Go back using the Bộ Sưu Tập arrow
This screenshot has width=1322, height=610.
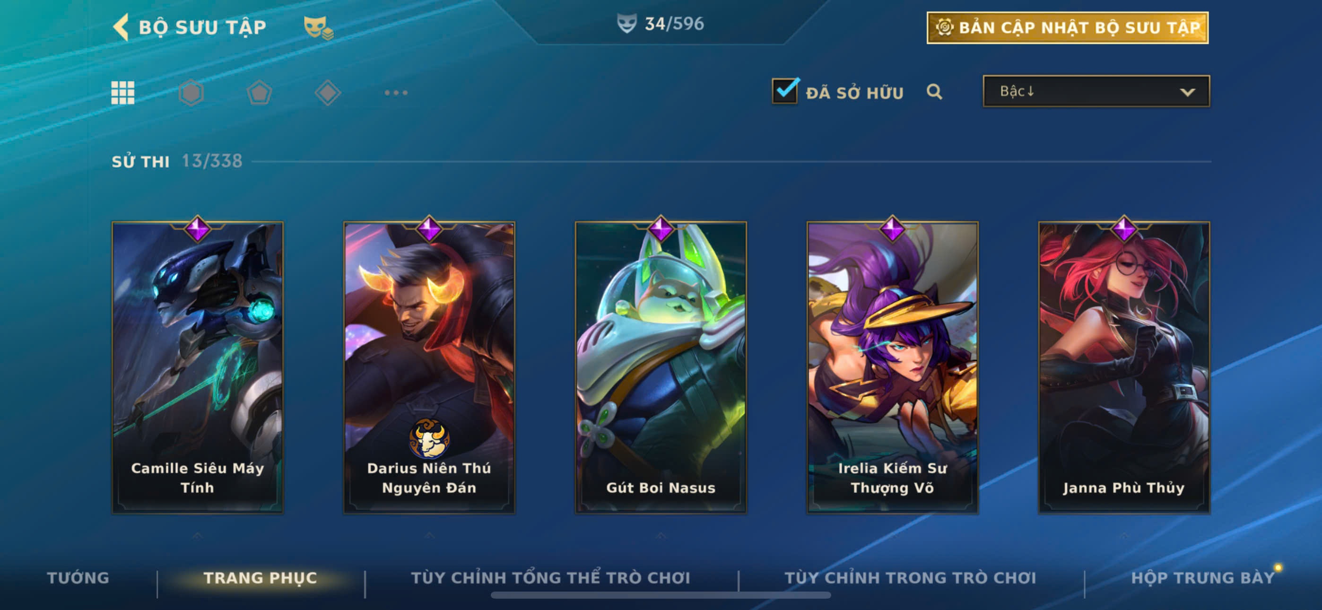(x=121, y=26)
